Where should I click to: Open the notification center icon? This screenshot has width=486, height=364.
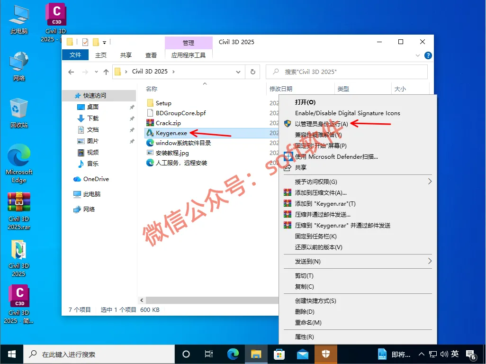[x=471, y=355]
